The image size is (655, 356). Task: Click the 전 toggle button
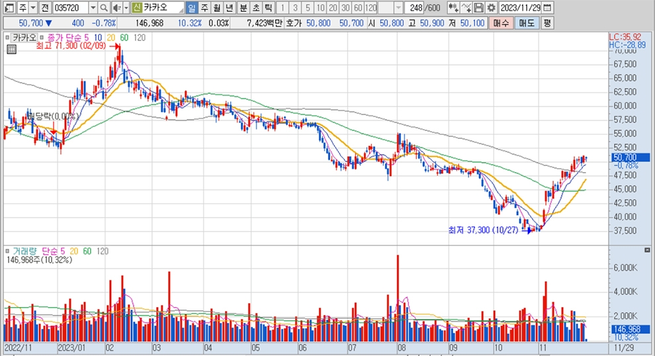click(x=45, y=7)
